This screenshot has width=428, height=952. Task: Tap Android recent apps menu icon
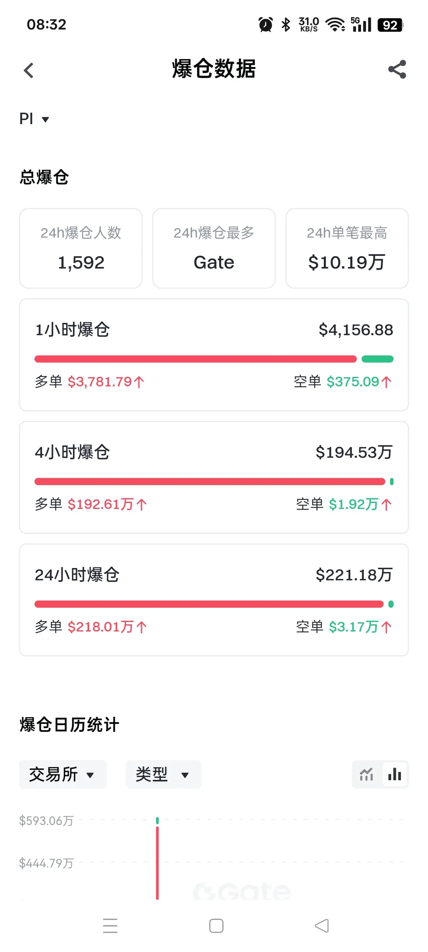pos(110,925)
